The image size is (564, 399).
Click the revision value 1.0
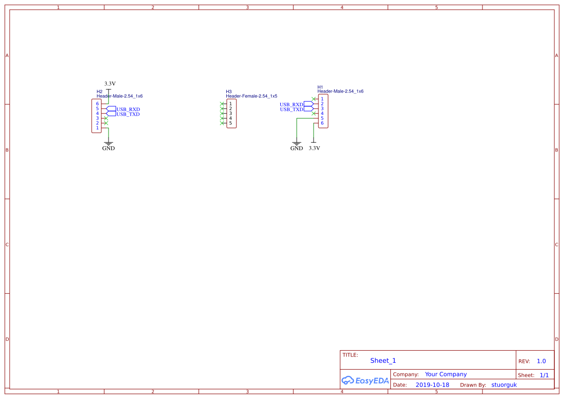click(x=540, y=360)
